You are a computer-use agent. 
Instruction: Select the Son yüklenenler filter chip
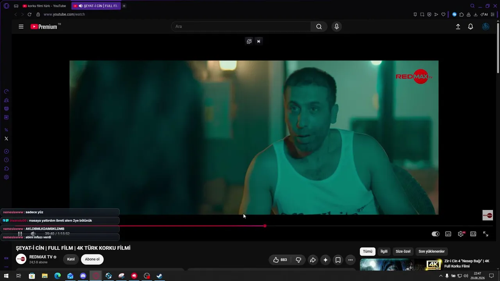(x=432, y=251)
